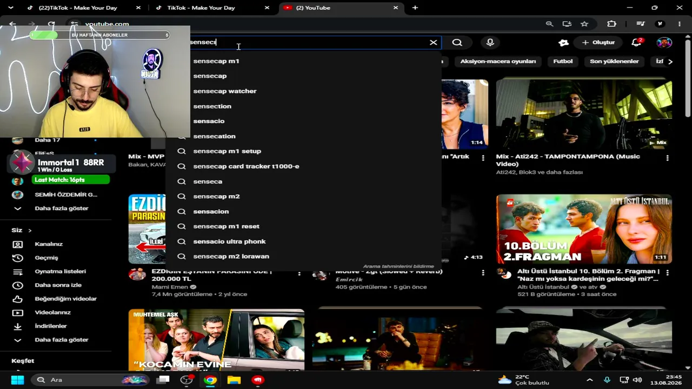Open the Chrome three-dot menu
This screenshot has height=389, width=692.
tap(680, 24)
